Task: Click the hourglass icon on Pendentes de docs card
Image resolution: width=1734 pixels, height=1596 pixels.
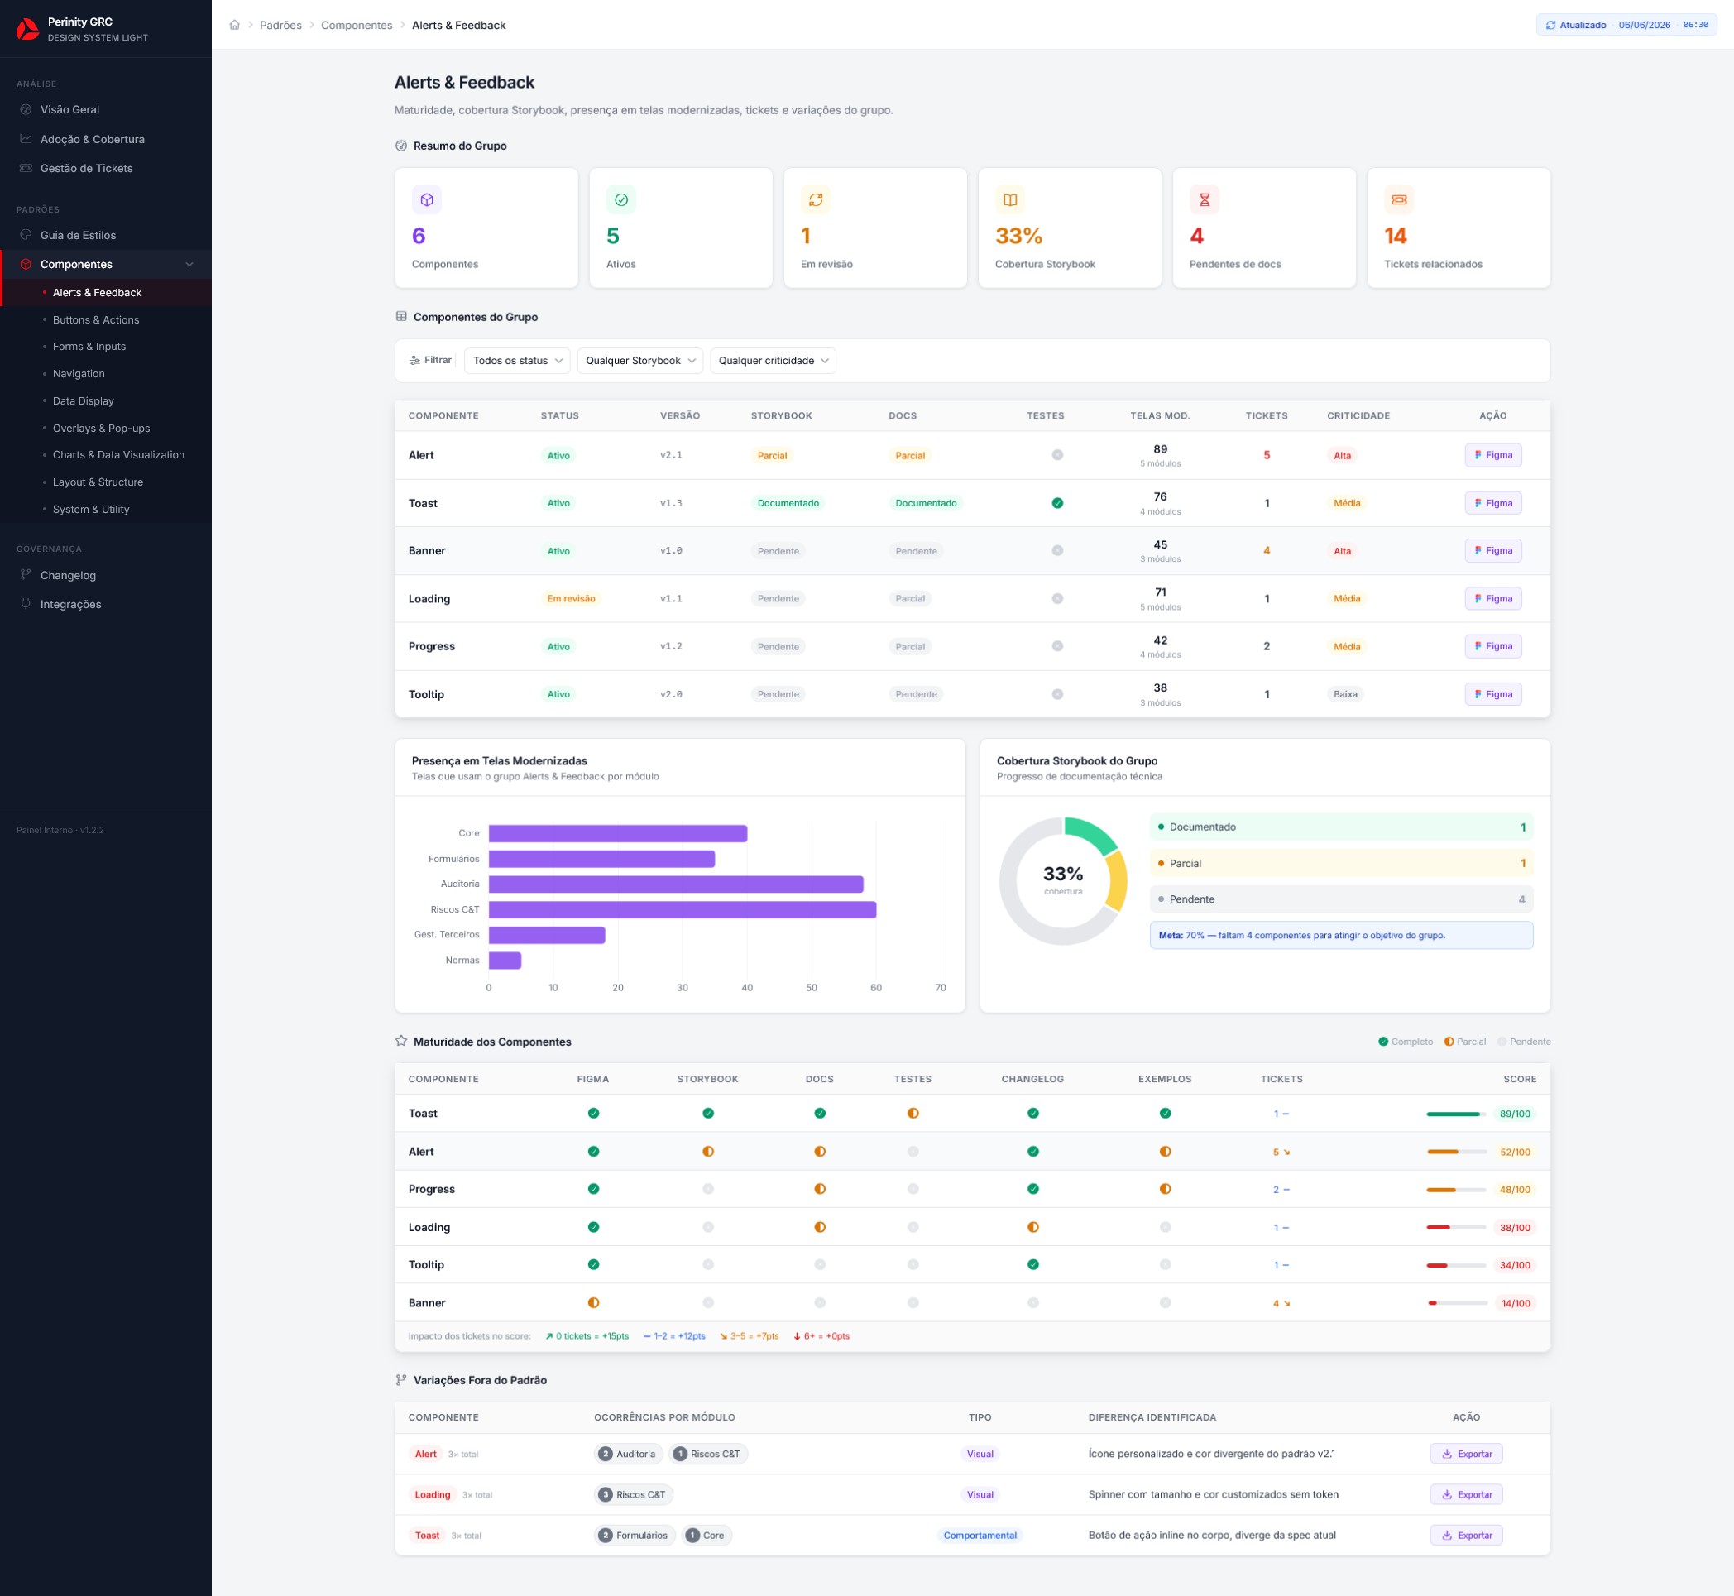Action: pyautogui.click(x=1204, y=199)
